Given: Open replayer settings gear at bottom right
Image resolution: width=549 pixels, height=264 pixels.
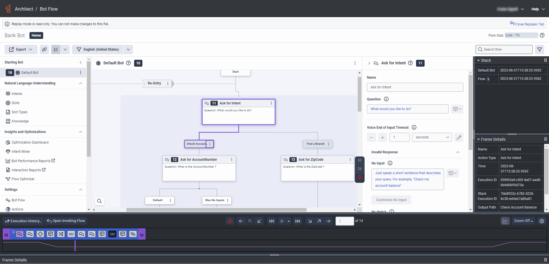Looking at the screenshot, I should 542,221.
